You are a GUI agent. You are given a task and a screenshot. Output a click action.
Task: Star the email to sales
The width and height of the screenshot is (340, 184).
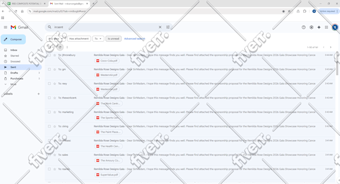(x=54, y=155)
